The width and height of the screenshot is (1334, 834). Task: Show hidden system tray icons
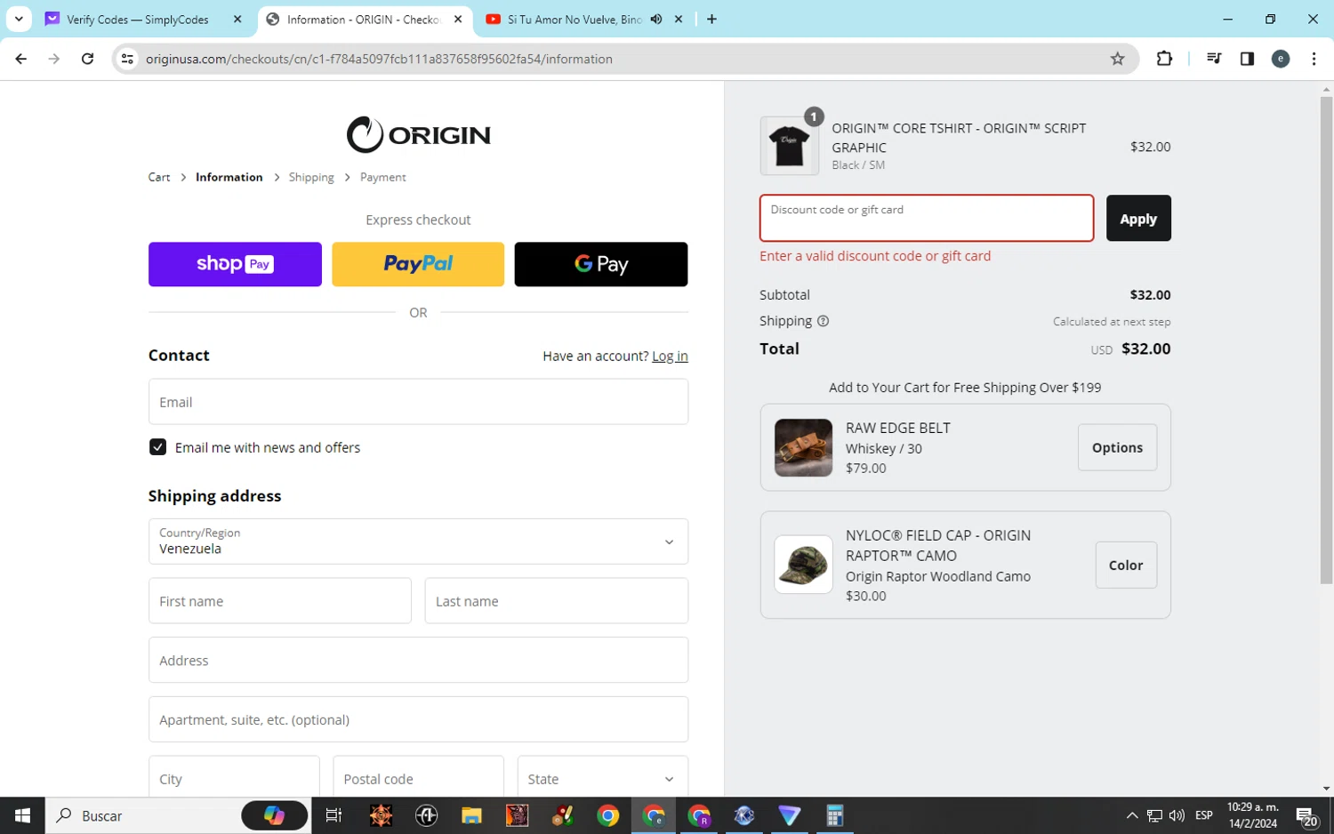point(1131,815)
